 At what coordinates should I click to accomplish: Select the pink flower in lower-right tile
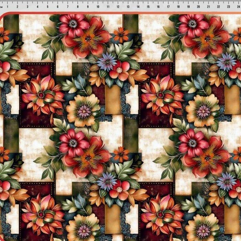click(192, 143)
